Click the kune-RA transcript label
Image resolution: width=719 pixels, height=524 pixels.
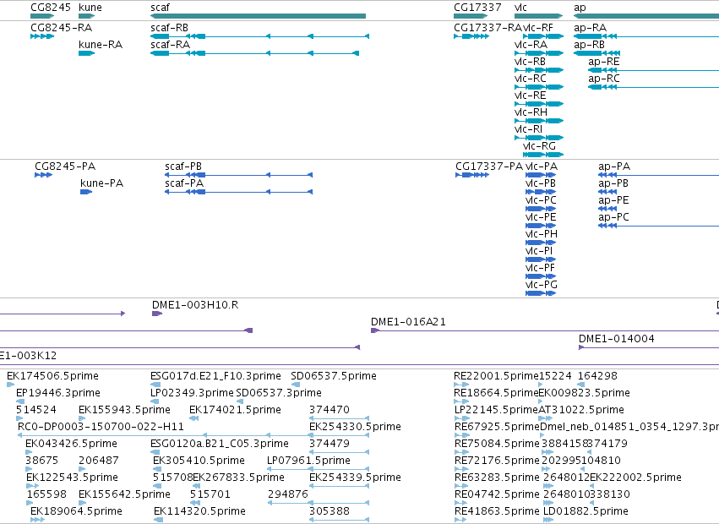coord(101,45)
